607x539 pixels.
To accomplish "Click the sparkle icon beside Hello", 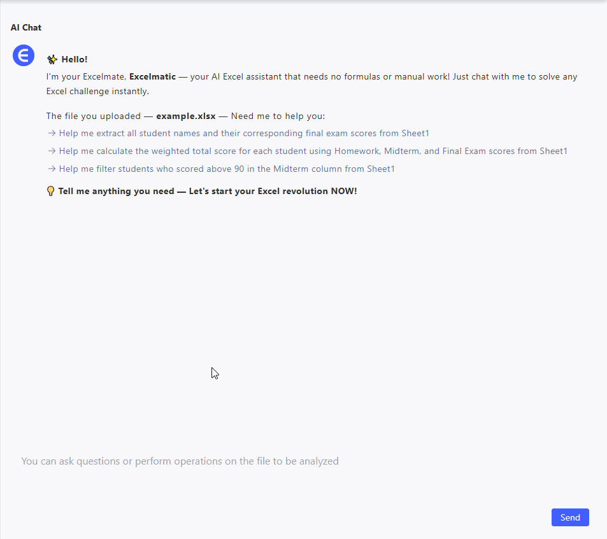I will (52, 60).
